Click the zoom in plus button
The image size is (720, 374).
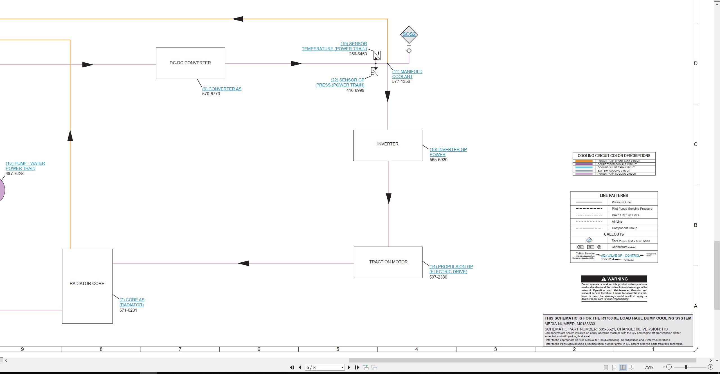click(x=710, y=367)
